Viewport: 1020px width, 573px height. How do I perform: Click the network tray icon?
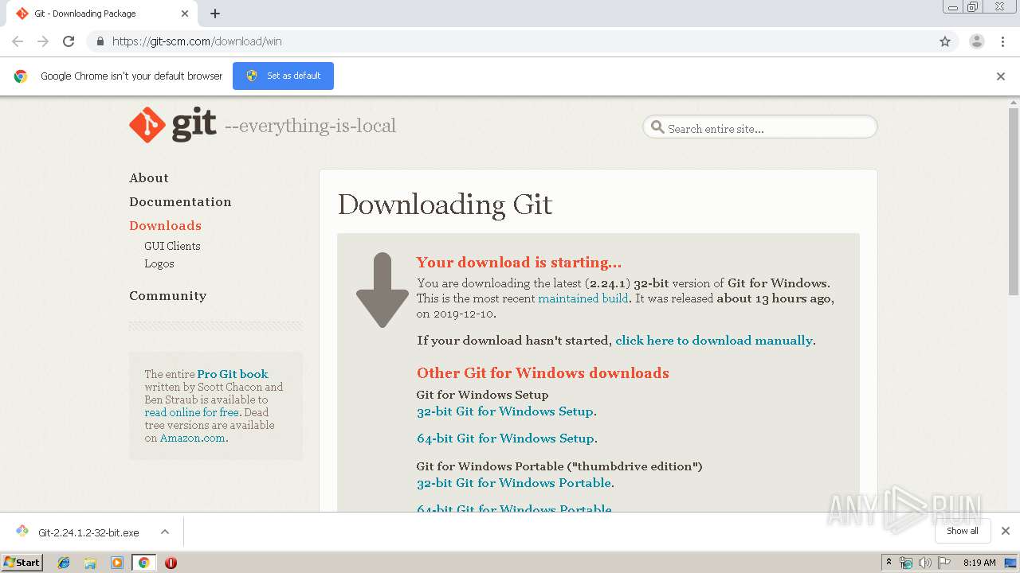click(906, 563)
